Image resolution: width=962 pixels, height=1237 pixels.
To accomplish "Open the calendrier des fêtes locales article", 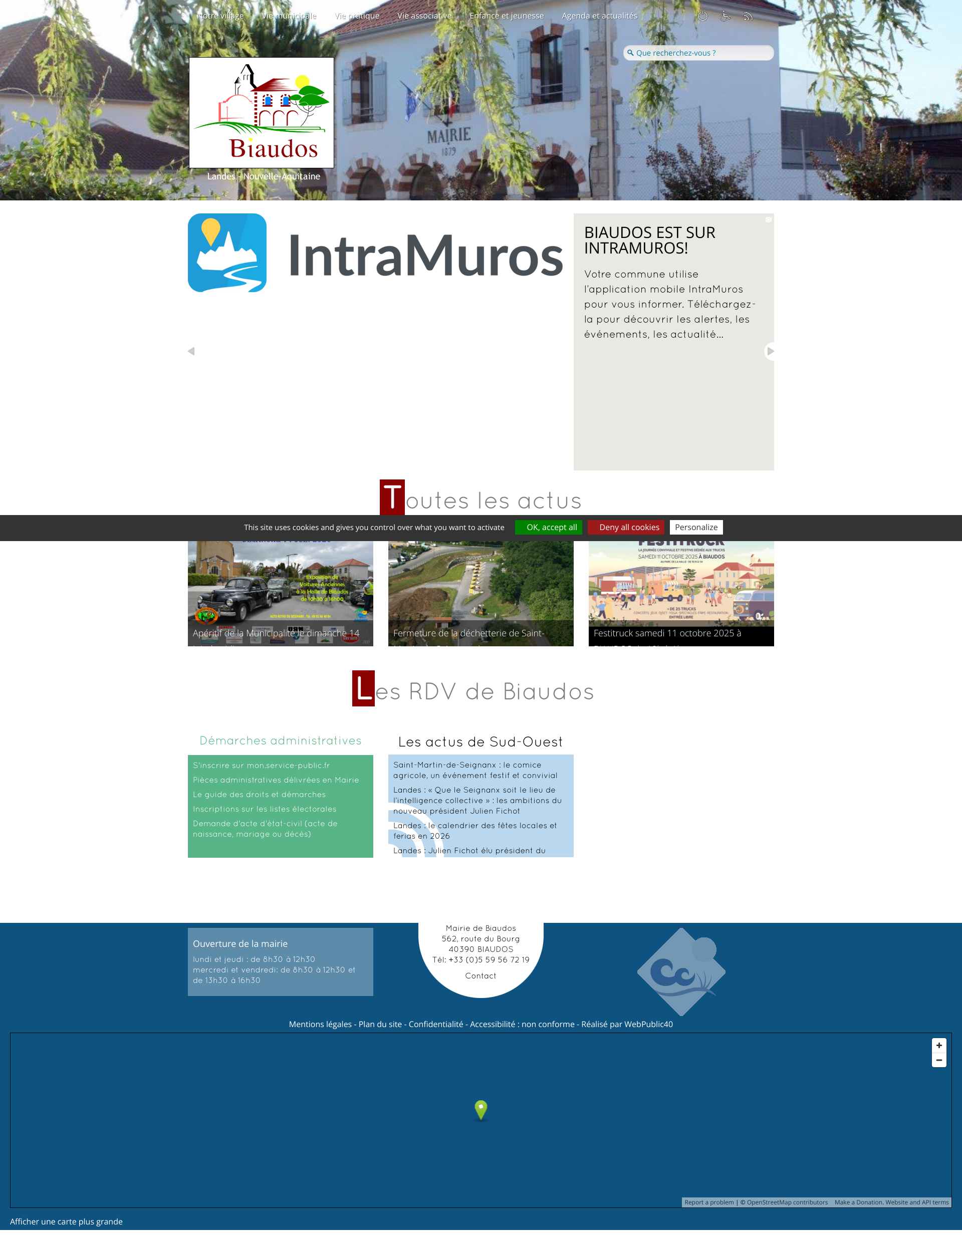I will 475,831.
